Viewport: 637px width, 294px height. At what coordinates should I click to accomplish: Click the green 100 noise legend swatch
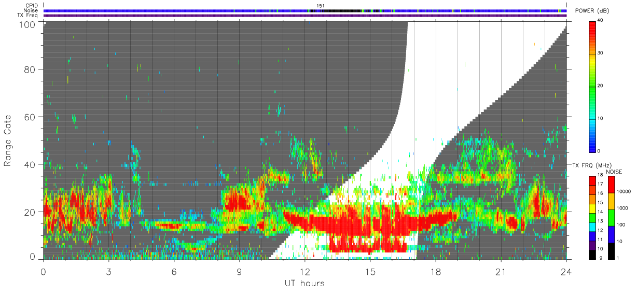[611, 218]
